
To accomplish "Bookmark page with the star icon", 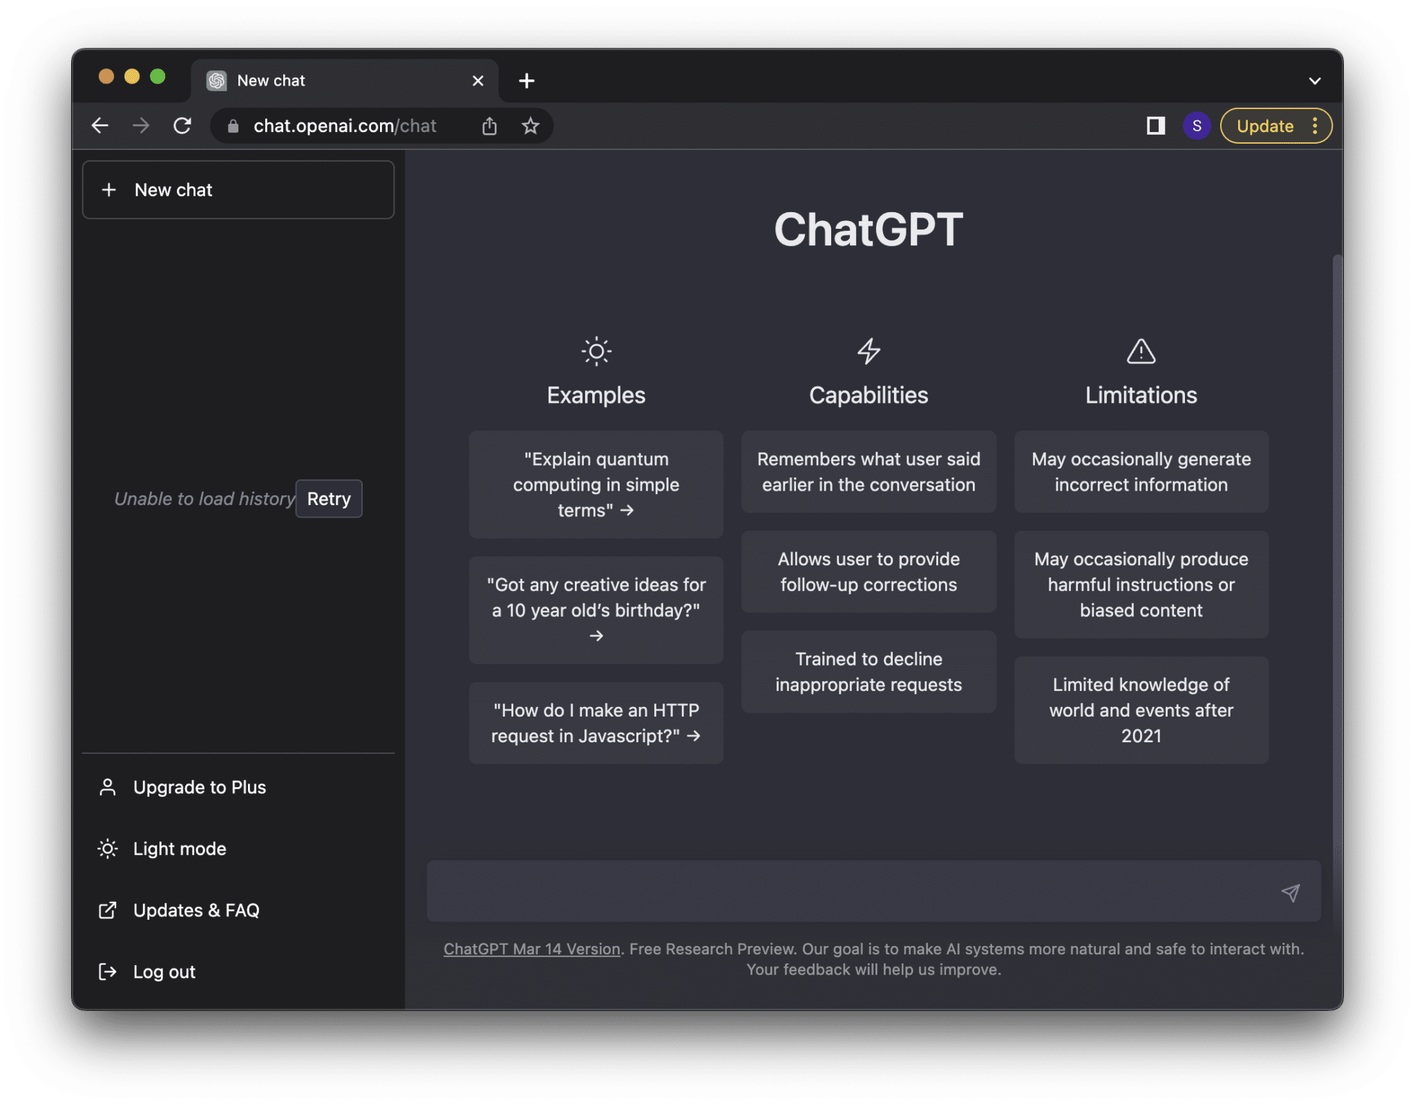I will (x=530, y=126).
